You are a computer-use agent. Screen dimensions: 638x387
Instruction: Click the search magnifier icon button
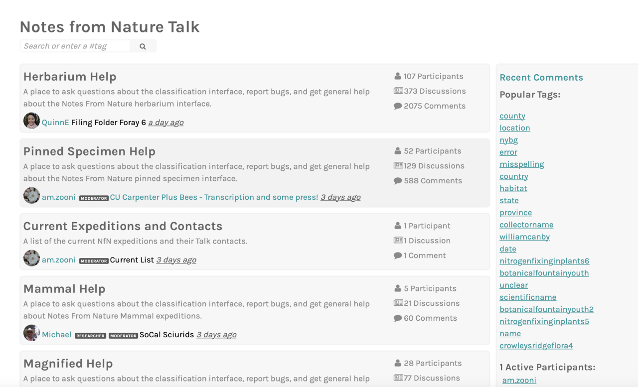click(143, 46)
